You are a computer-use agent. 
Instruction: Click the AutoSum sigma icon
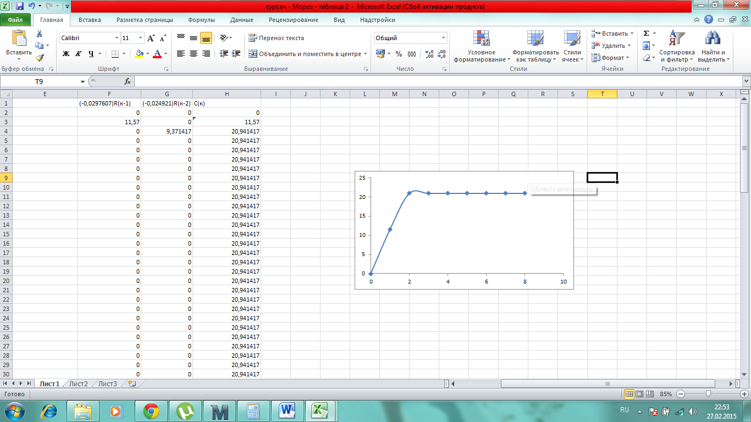pos(647,34)
